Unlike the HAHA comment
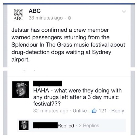138x138 pixels. pyautogui.click(x=80, y=111)
